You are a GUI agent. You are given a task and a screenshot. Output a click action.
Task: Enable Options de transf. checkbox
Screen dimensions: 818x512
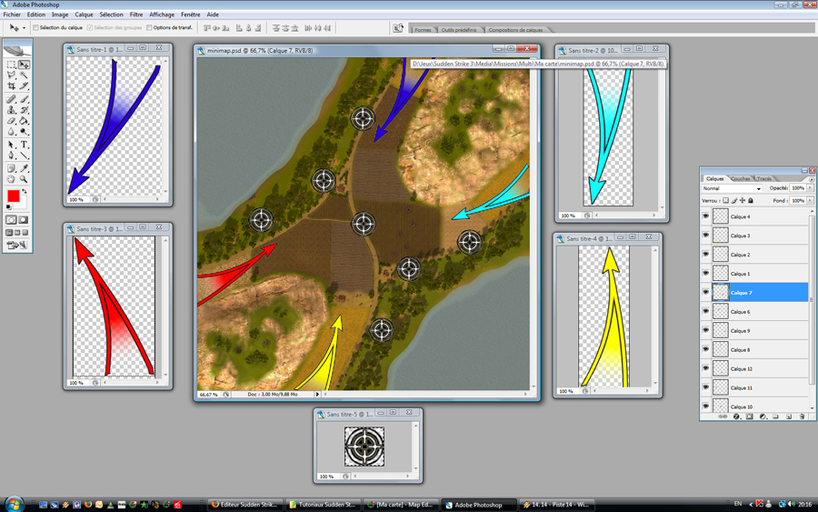click(149, 27)
